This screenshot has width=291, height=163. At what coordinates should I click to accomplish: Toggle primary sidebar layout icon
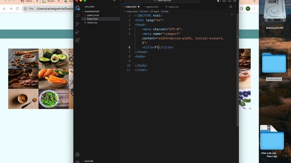[219, 1]
